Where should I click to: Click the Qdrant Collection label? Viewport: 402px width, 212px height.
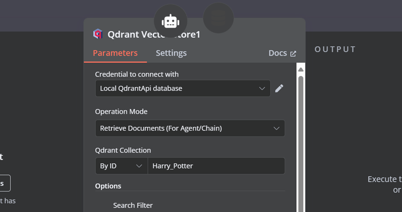pyautogui.click(x=123, y=150)
